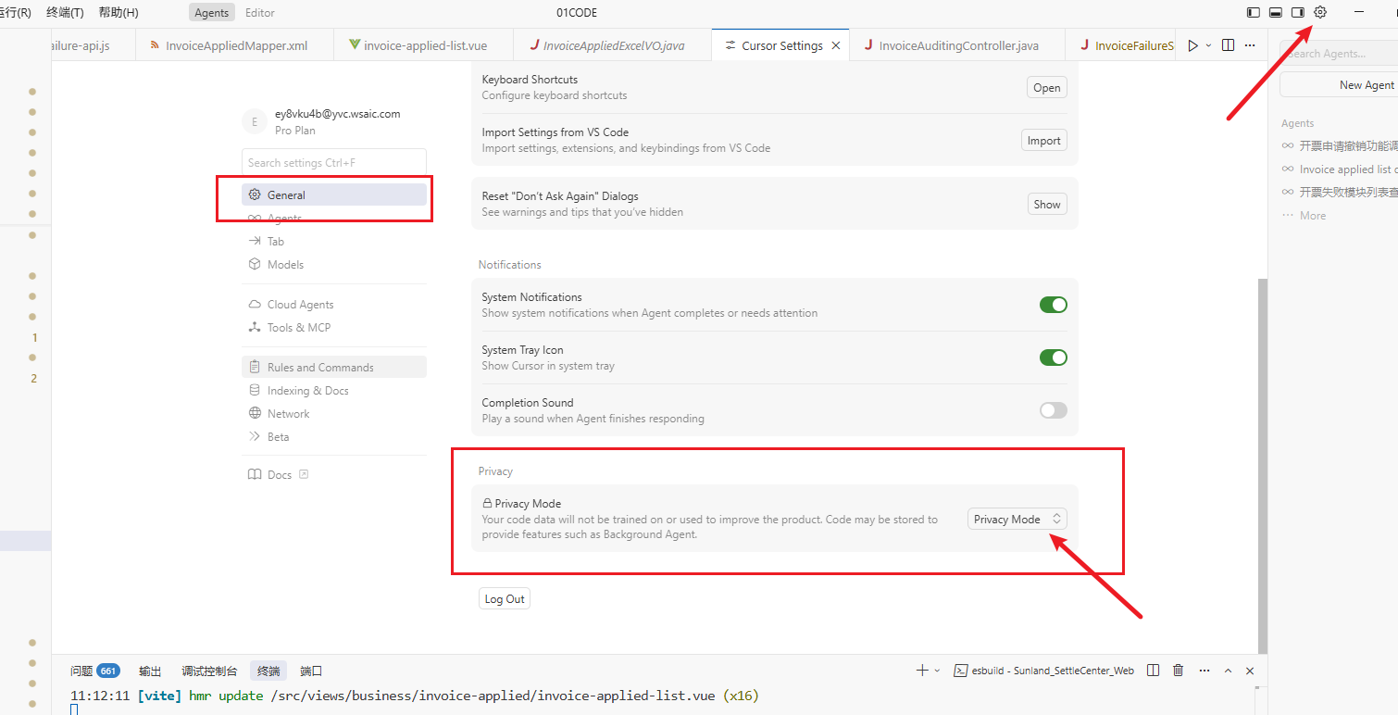1398x715 pixels.
Task: Open the run options dropdown arrow
Action: coord(1208,45)
